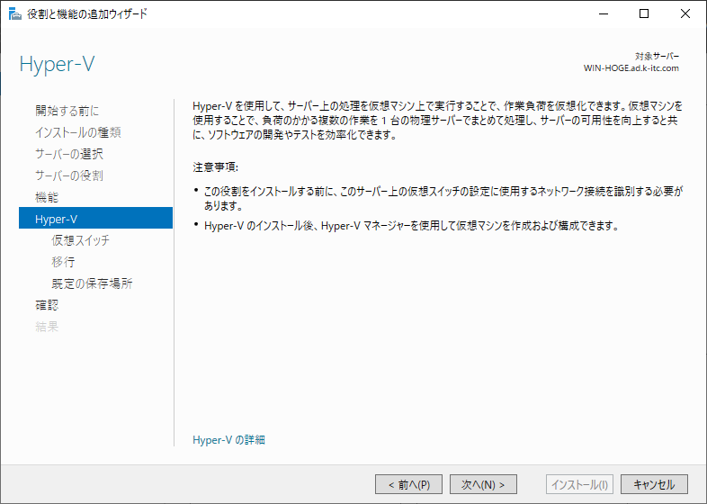This screenshot has height=504, width=707.
Task: Click the 次へ(N) next button
Action: tap(483, 484)
